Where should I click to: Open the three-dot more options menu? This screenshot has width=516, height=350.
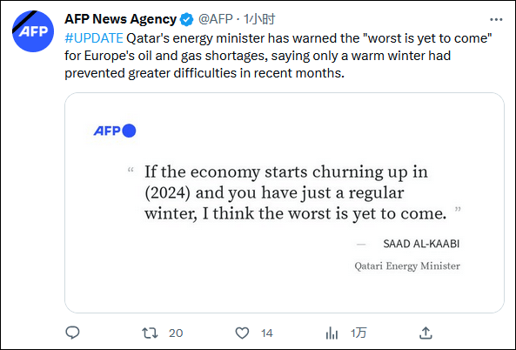[x=496, y=20]
